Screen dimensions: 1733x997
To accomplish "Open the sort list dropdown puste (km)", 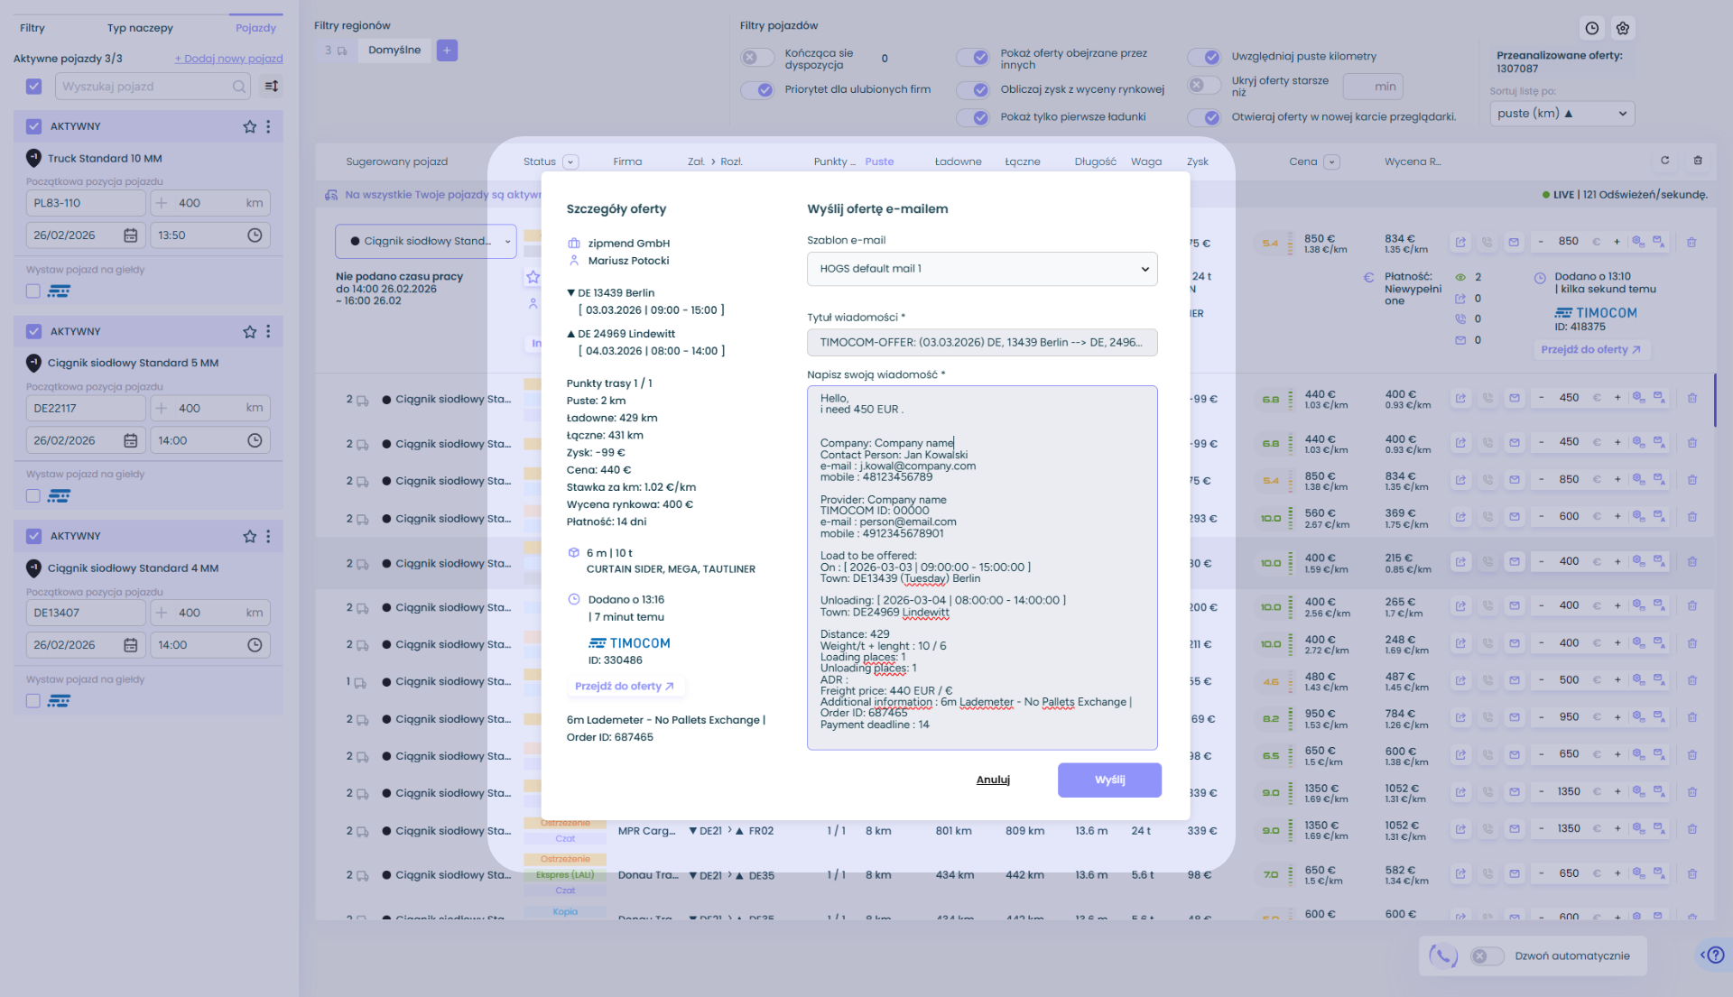I will pyautogui.click(x=1562, y=114).
